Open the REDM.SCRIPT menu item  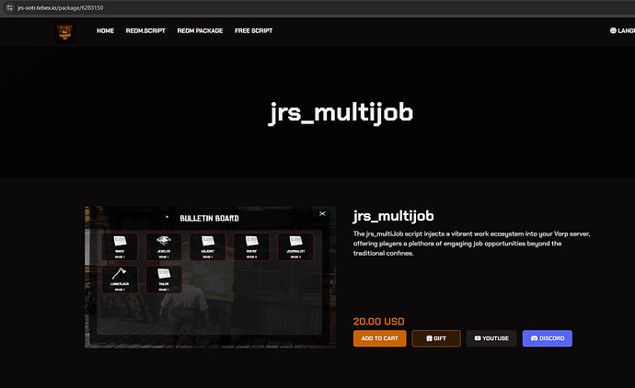click(145, 30)
